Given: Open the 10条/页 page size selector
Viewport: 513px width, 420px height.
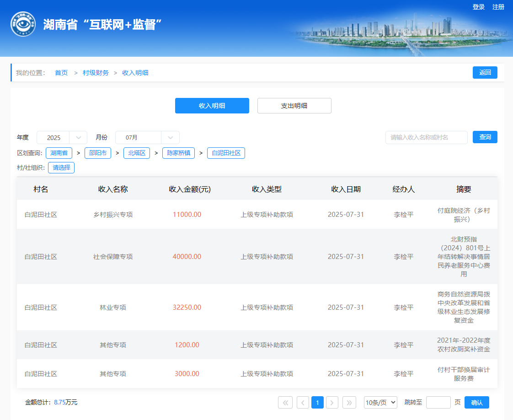Looking at the screenshot, I should pyautogui.click(x=380, y=403).
